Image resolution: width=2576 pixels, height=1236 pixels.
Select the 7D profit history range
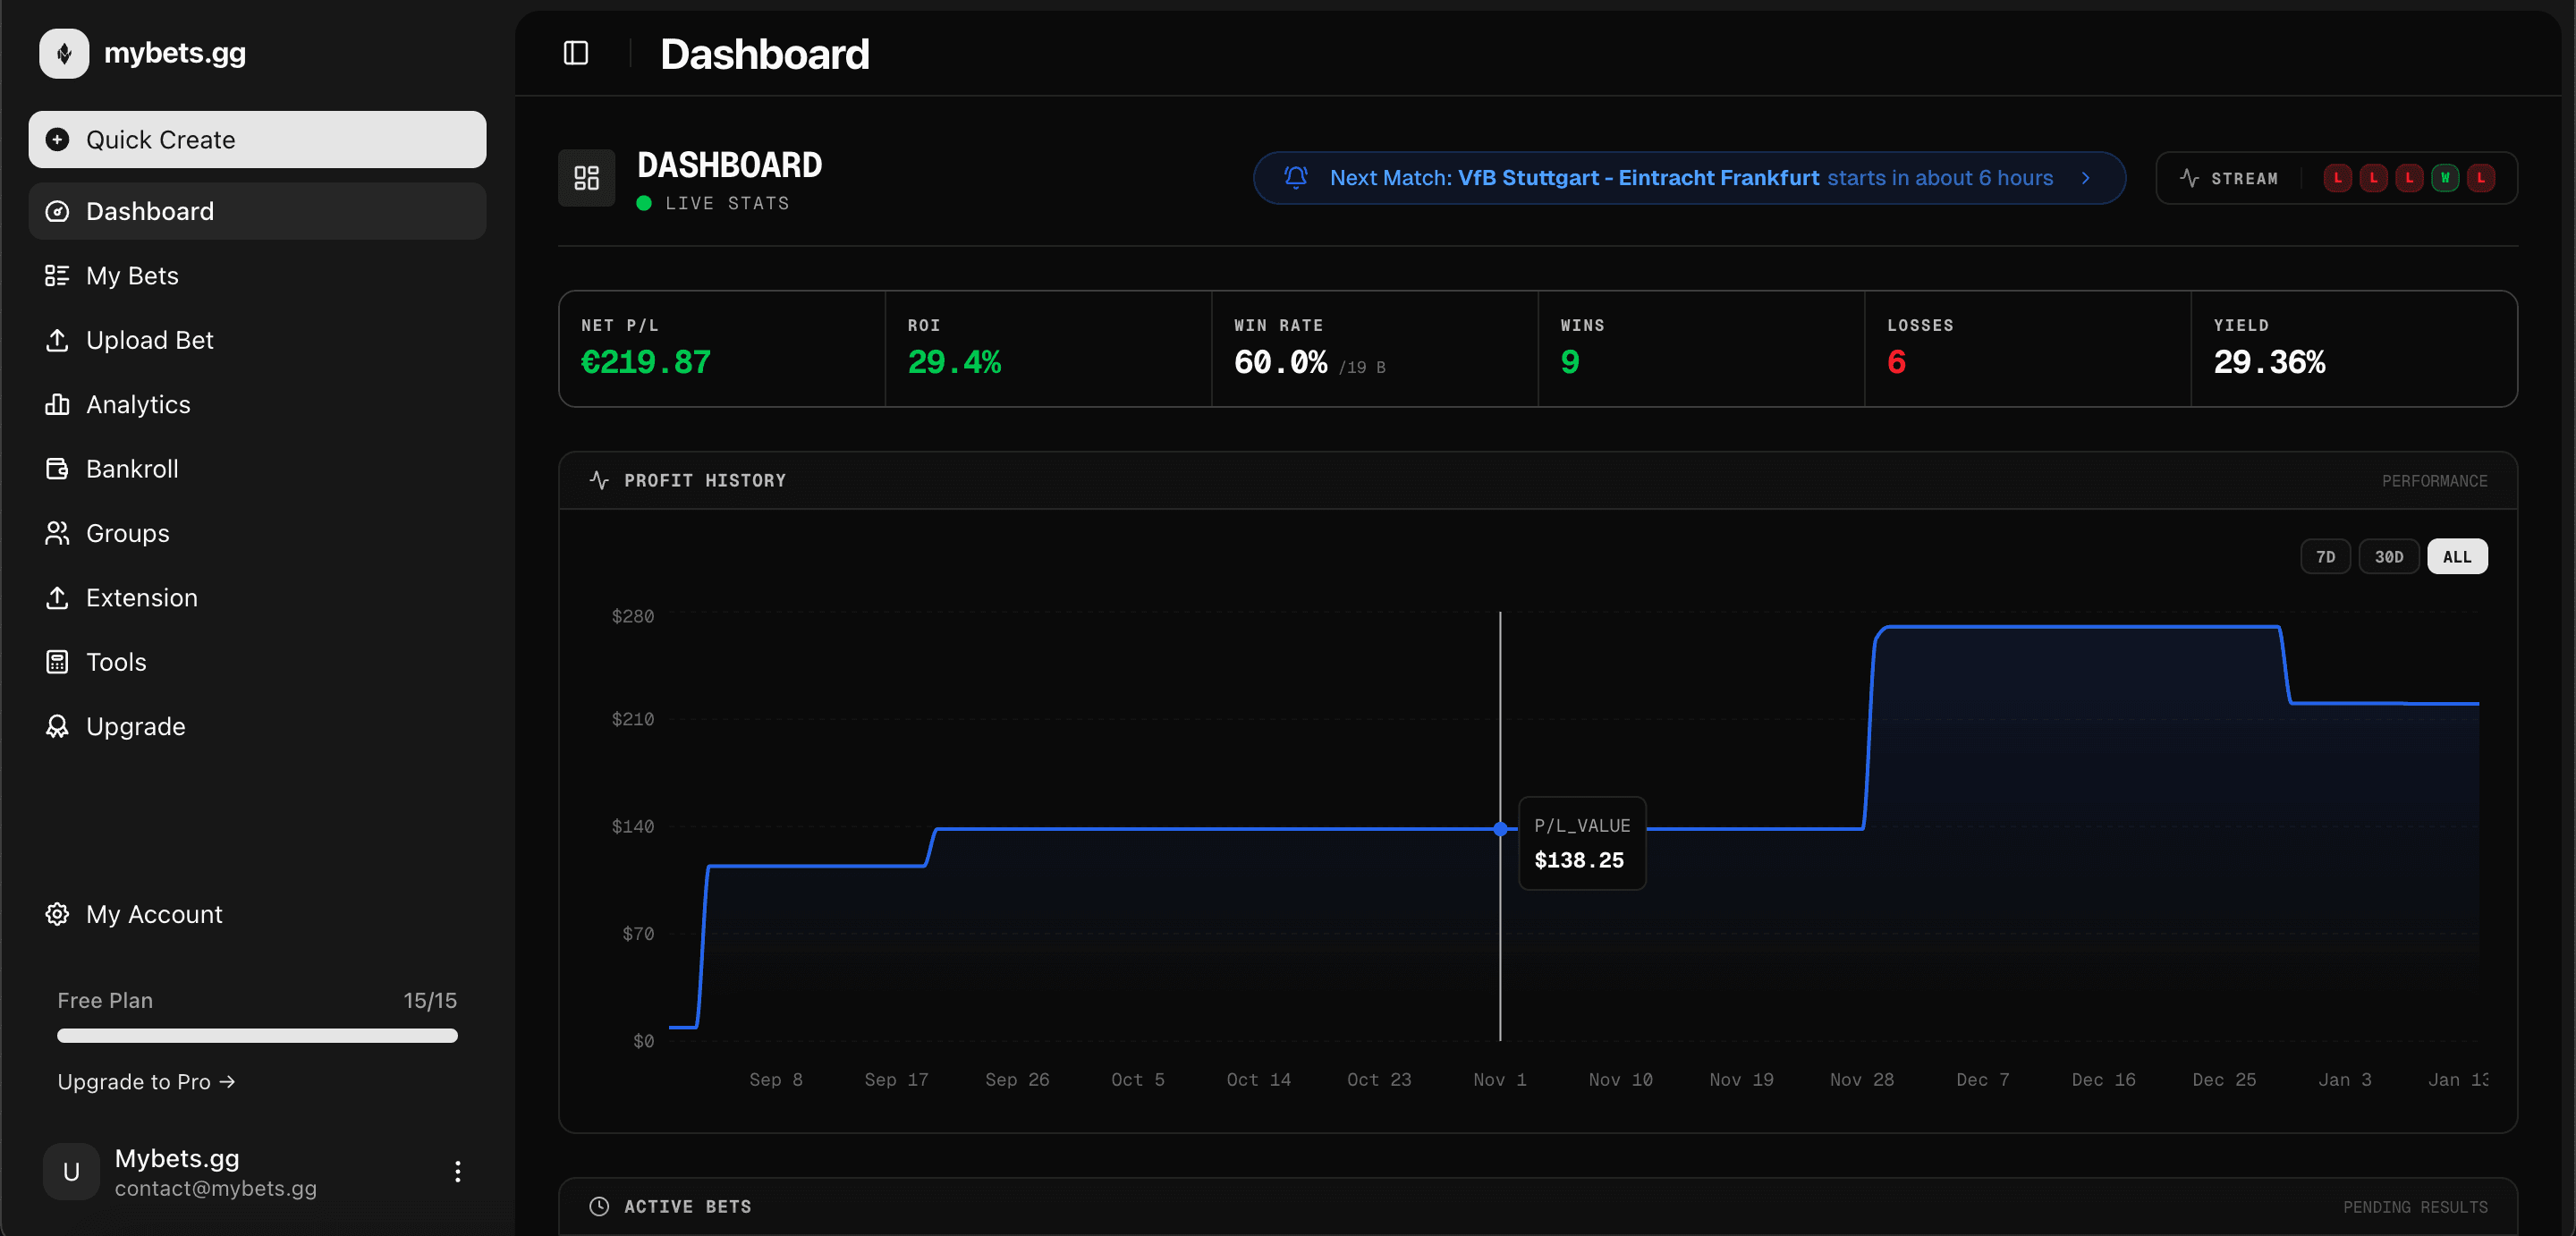[2326, 556]
